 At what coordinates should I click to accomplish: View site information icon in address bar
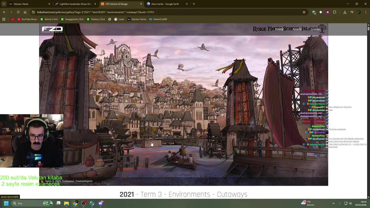[x=34, y=12]
